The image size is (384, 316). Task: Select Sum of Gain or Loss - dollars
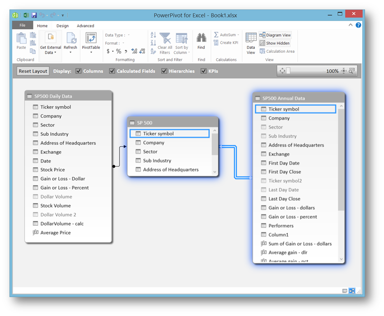pos(296,244)
